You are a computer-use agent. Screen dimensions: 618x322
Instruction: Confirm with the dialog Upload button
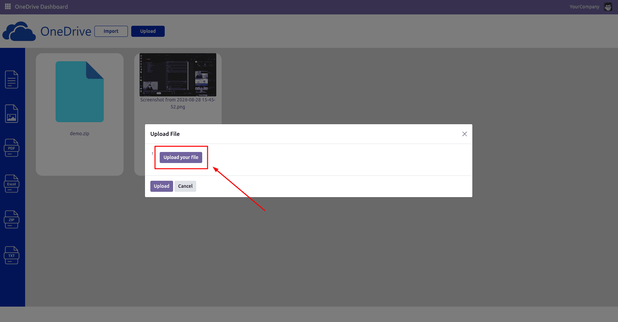pos(162,186)
